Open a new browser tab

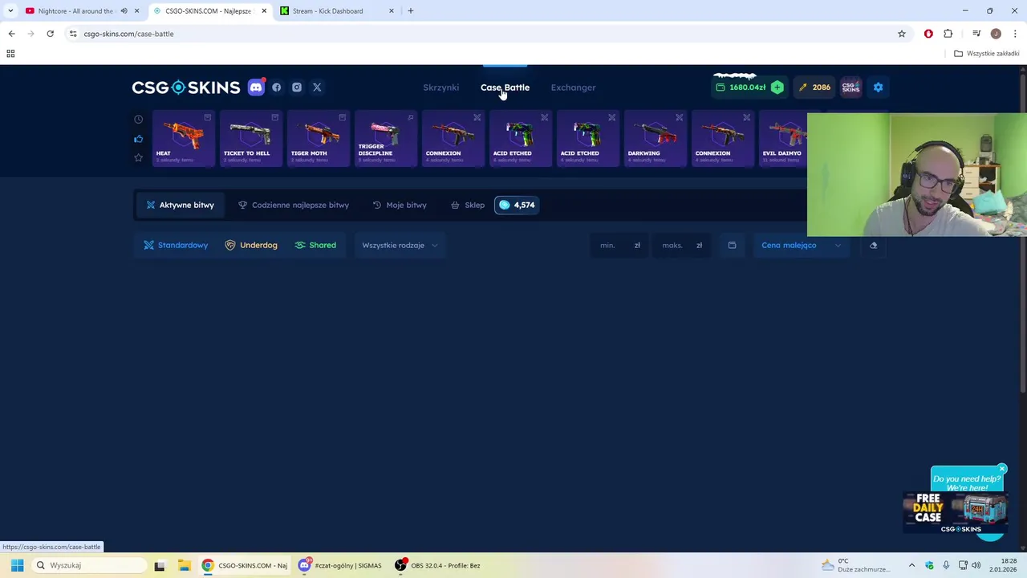click(x=411, y=11)
